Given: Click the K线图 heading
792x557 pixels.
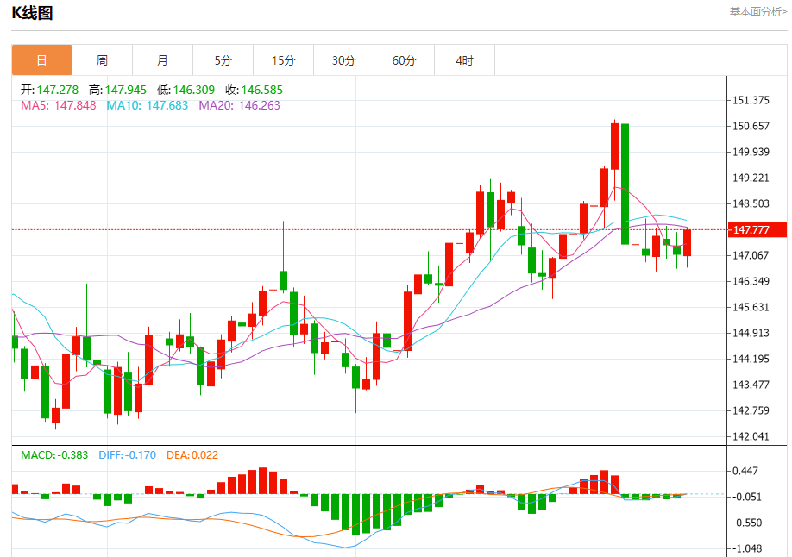Looking at the screenshot, I should pos(32,13).
